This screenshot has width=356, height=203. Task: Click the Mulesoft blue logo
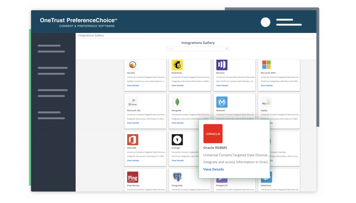click(222, 102)
